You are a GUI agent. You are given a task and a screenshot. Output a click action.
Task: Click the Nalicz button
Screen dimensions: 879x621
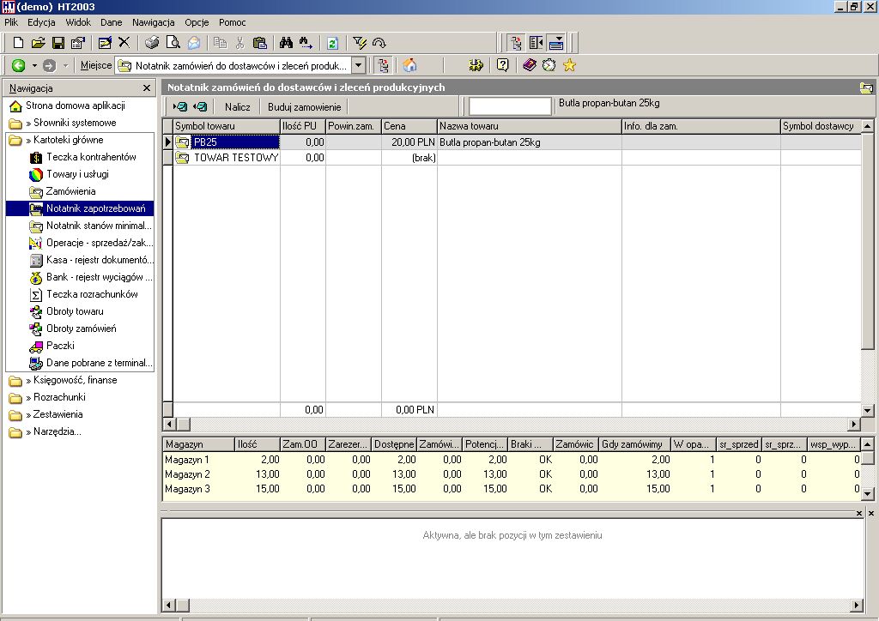237,107
